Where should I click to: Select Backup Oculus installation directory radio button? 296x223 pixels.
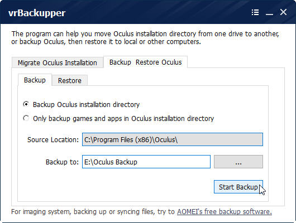[26, 104]
